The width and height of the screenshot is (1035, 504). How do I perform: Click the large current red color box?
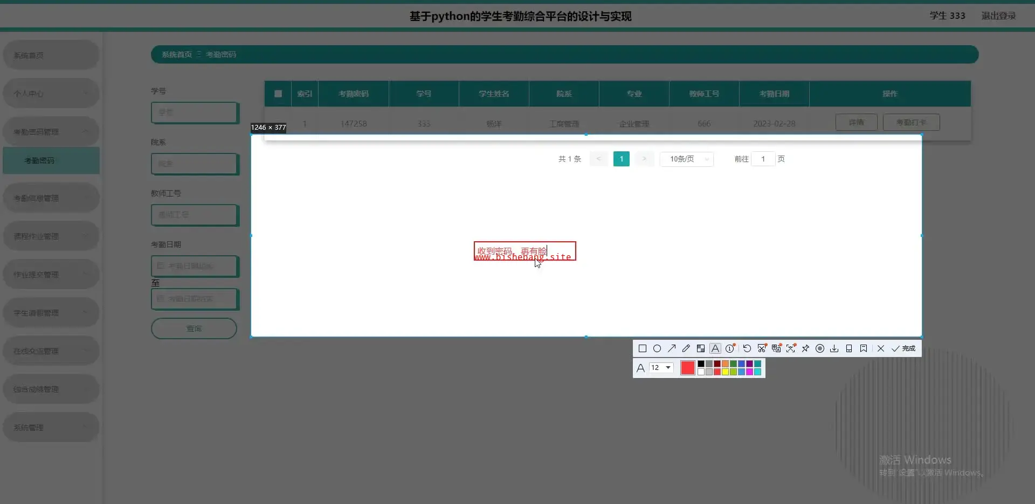pos(688,368)
